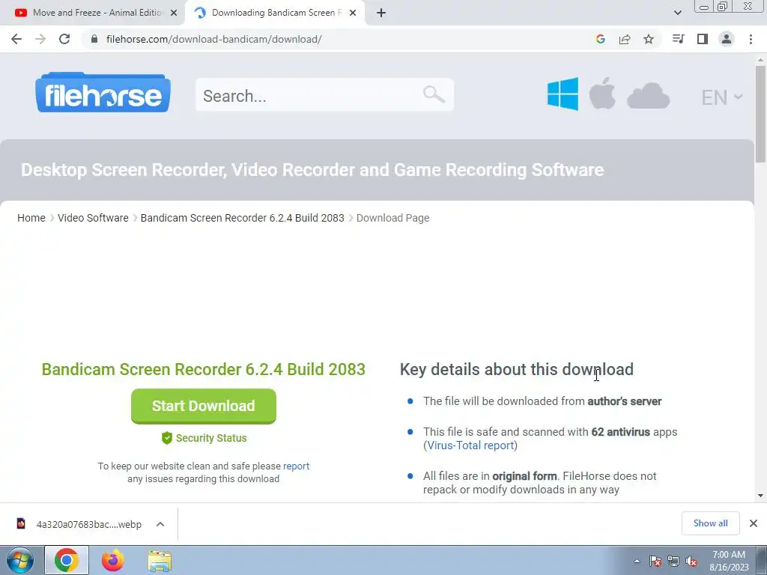Click the Download Page breadcrumb text

click(x=392, y=218)
